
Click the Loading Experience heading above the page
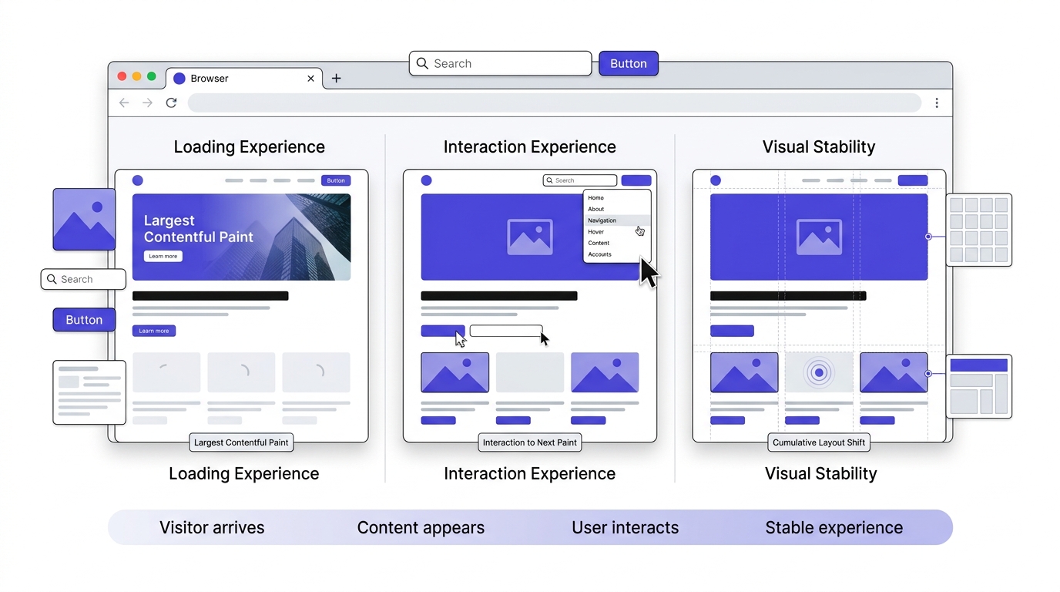pyautogui.click(x=250, y=147)
